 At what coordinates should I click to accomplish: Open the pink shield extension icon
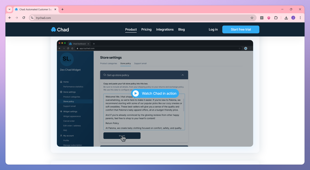pyautogui.click(x=269, y=18)
